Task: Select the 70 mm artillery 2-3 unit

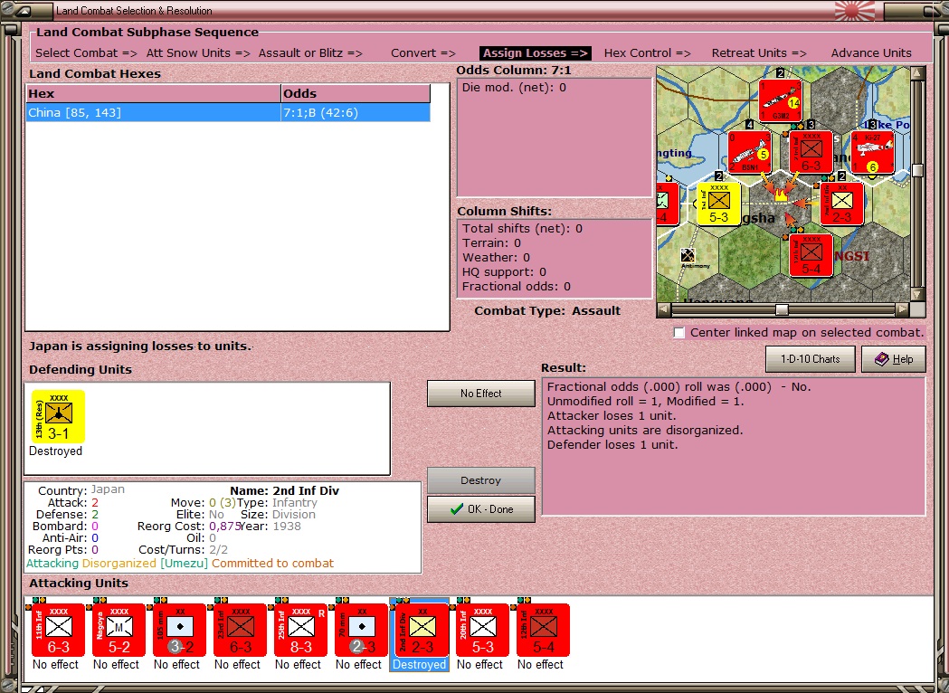Action: click(361, 630)
